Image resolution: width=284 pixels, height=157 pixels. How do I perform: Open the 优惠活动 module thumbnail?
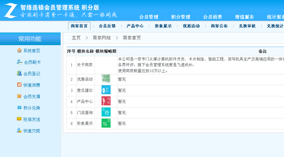point(106,79)
